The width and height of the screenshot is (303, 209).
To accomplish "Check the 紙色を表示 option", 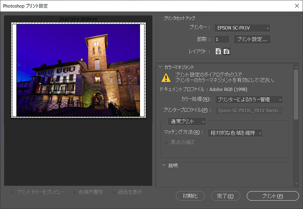I will click(114, 192).
